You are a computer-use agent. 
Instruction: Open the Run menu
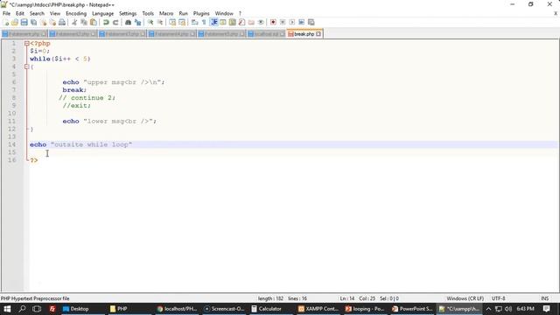point(183,13)
